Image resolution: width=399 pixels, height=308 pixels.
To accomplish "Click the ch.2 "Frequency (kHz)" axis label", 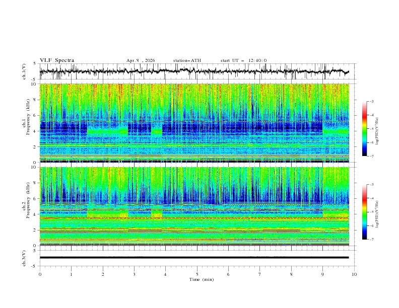I will 28,200.
